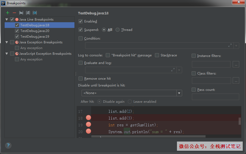
Task: Click the Instance filters text field
Action: click(x=211, y=64)
